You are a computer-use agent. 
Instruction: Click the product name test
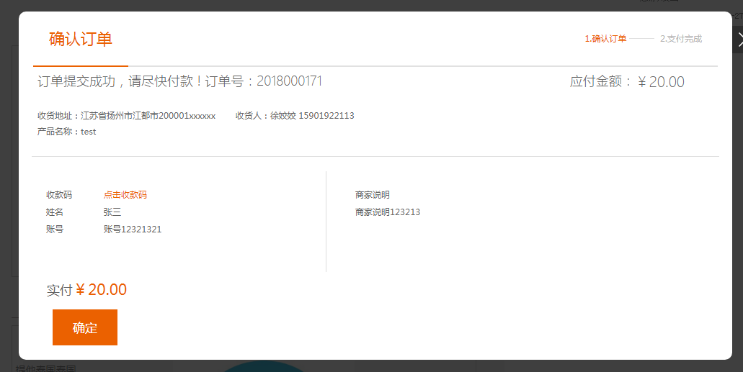(89, 132)
